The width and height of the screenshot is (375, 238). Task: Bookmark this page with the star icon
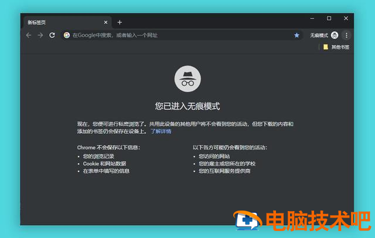coord(296,35)
